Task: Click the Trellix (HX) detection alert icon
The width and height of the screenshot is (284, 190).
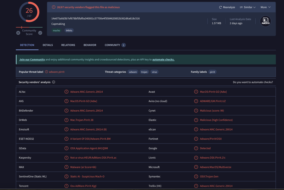Action: click(196, 186)
